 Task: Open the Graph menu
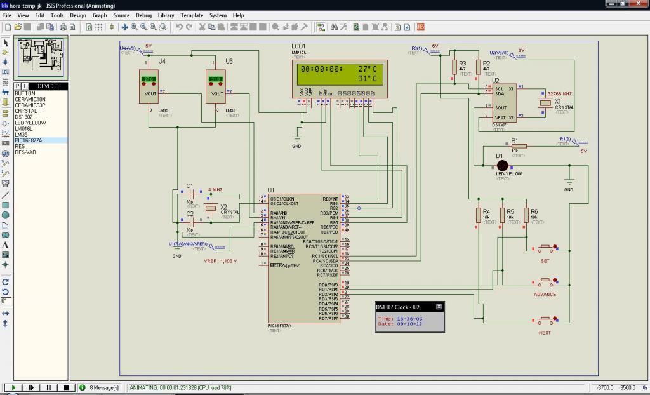click(100, 15)
